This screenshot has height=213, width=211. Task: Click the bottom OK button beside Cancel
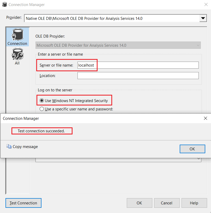139,203
